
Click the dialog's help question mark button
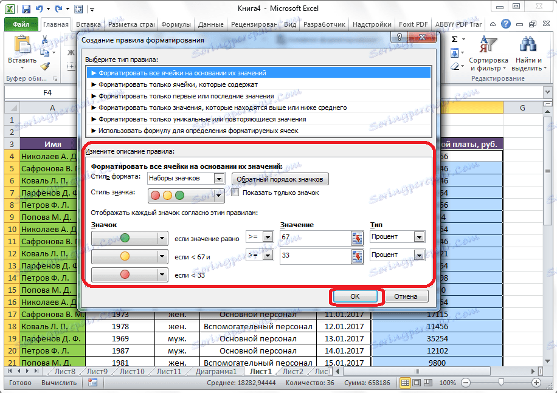click(400, 37)
